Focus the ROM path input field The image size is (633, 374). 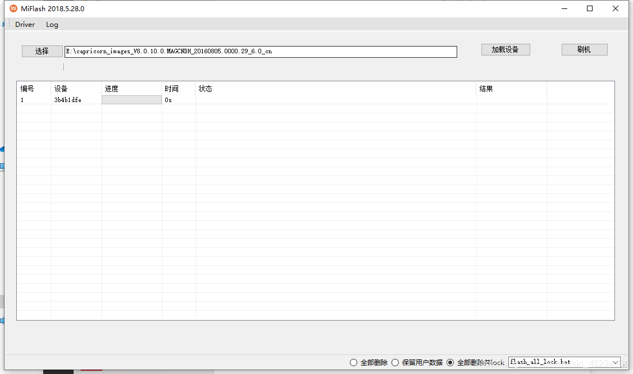click(x=261, y=52)
